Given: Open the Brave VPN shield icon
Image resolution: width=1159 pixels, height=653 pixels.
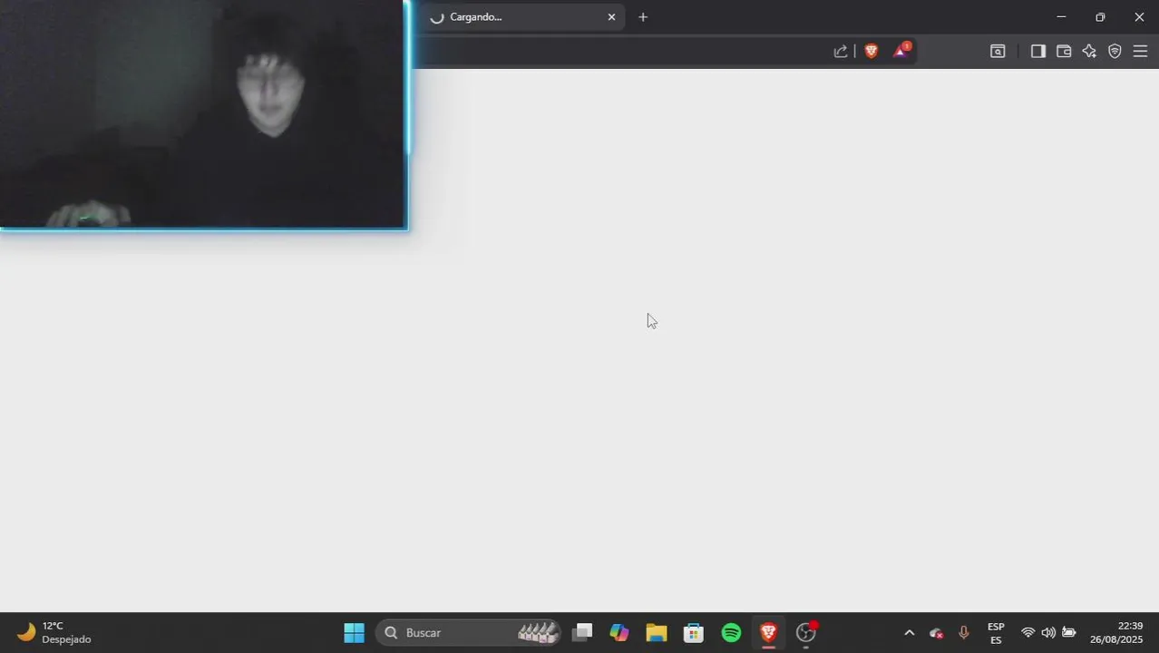Looking at the screenshot, I should point(1115,52).
